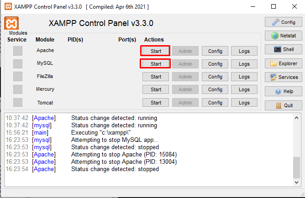Screen dimensions: 305x198
Task: Click the 'XAMPP Control Panel v3.3.0' heading
Action: (x=101, y=23)
